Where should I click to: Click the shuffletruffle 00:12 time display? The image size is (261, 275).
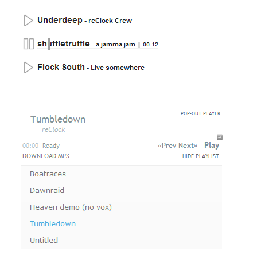pyautogui.click(x=151, y=45)
